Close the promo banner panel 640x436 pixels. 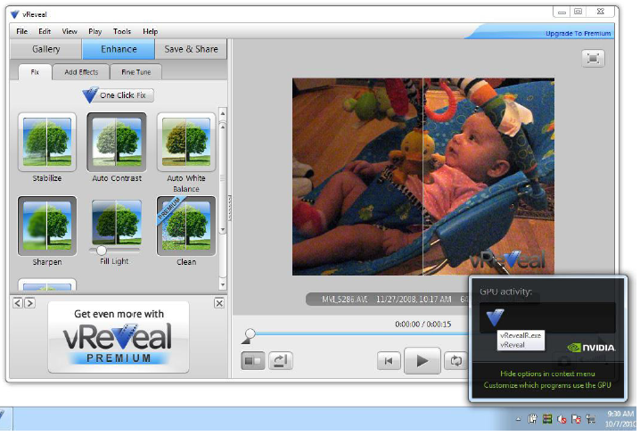click(219, 303)
